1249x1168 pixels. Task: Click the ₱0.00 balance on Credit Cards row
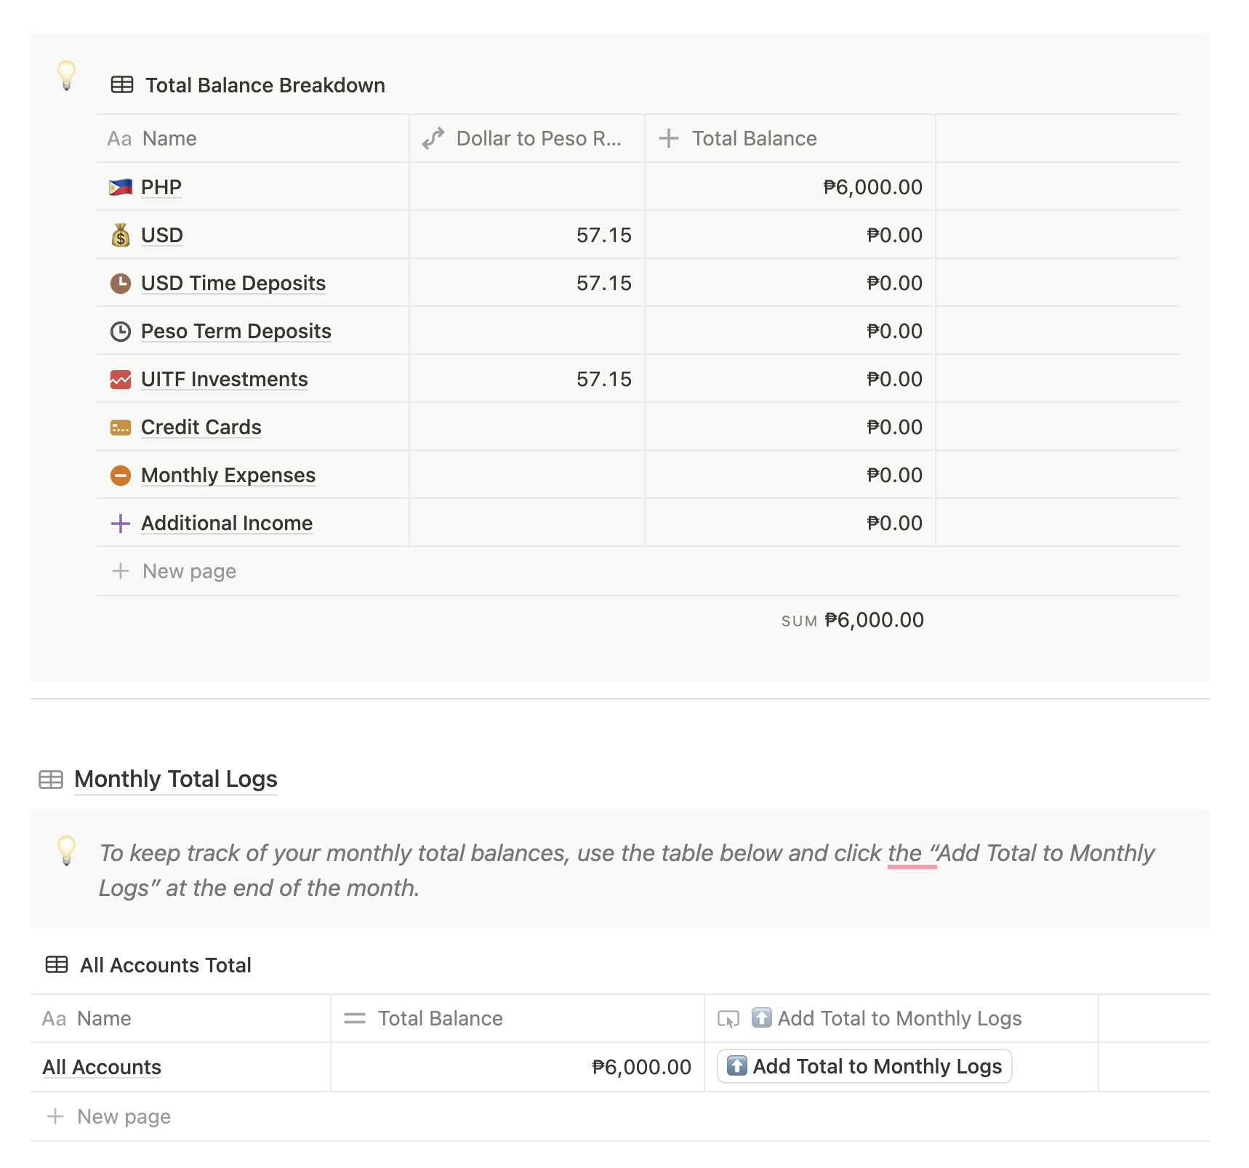(x=790, y=427)
